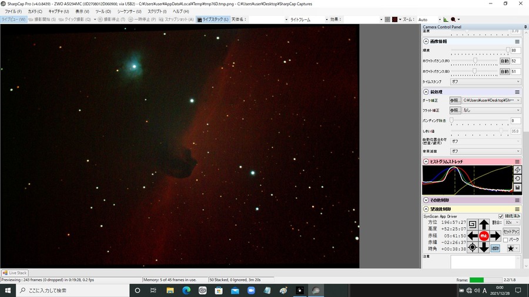Click セットアップ telescope setup button
Viewport: 529px width, 297px height.
pos(511,232)
